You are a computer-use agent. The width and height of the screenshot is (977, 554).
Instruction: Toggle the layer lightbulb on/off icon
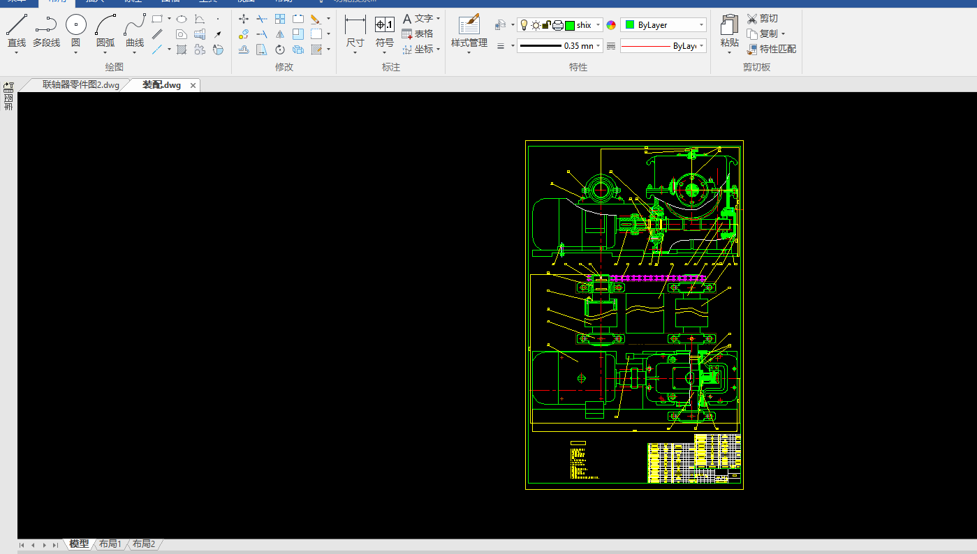[x=524, y=25]
